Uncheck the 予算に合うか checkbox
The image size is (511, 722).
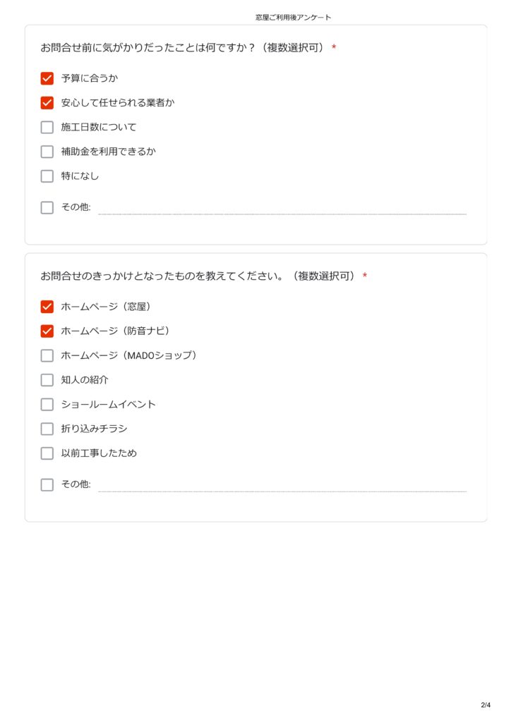pyautogui.click(x=47, y=78)
